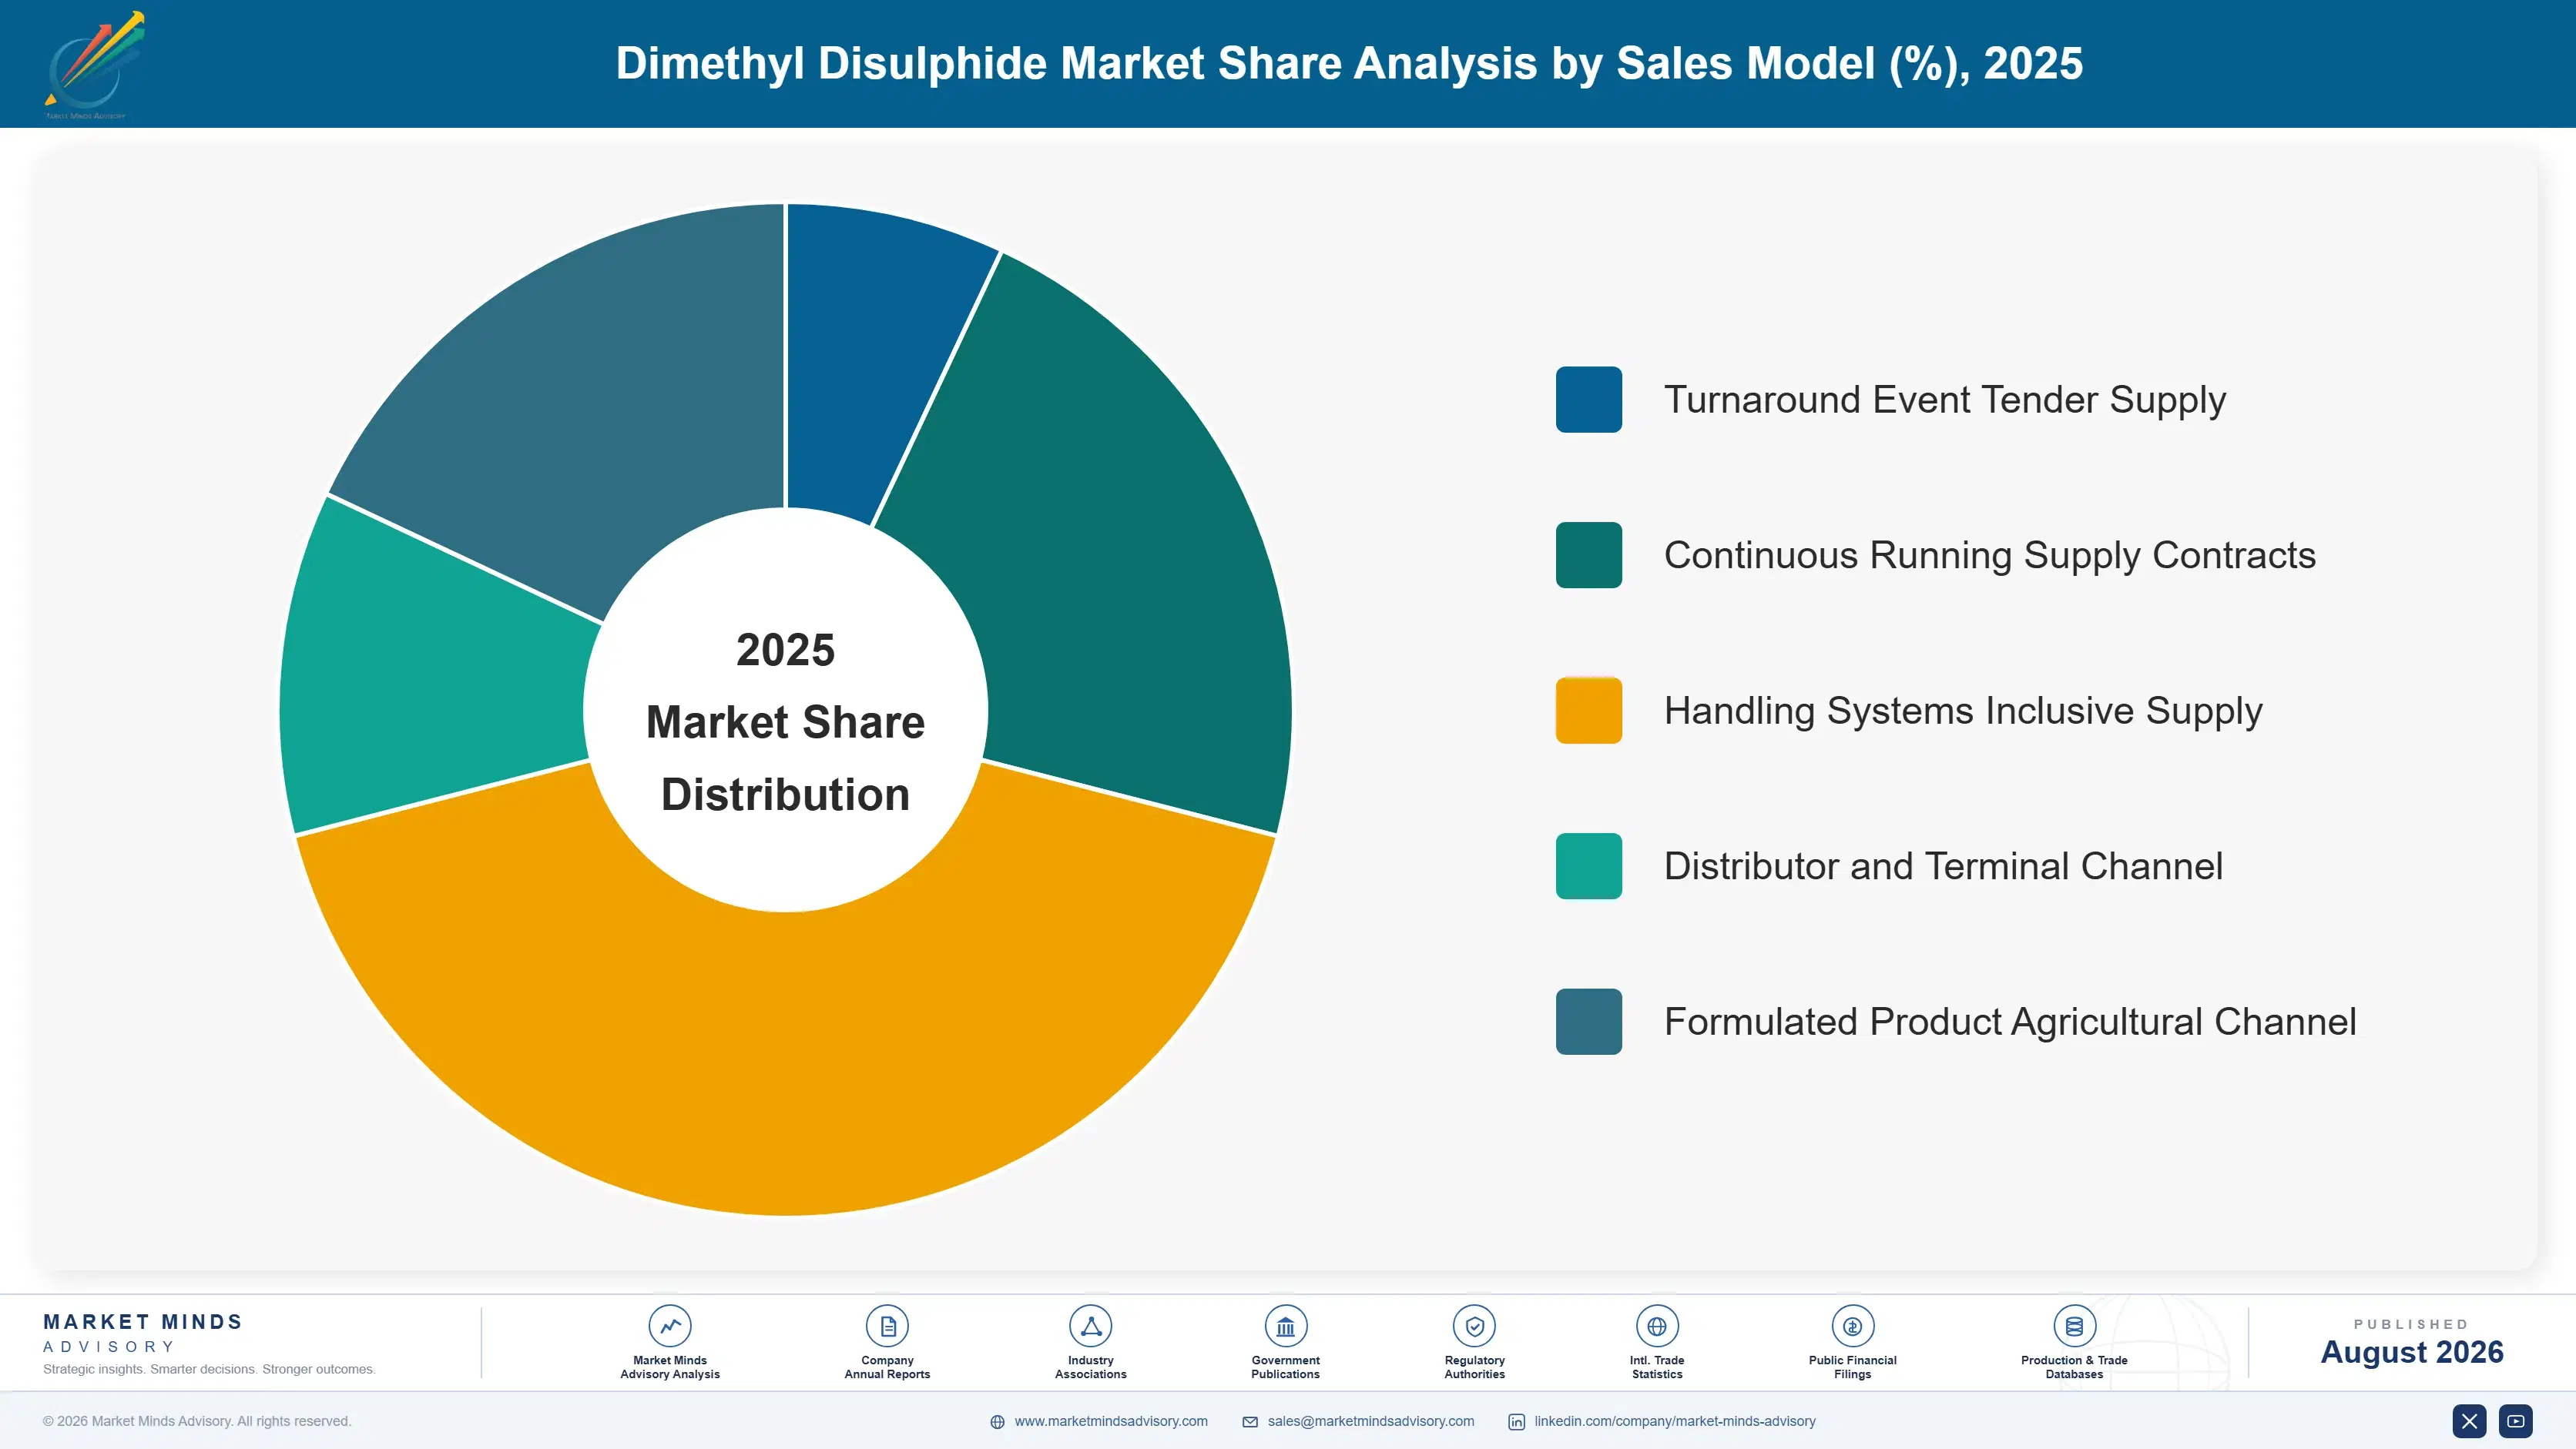
Task: Click the Market Minds Advisory logo in header
Action: pos(94,65)
